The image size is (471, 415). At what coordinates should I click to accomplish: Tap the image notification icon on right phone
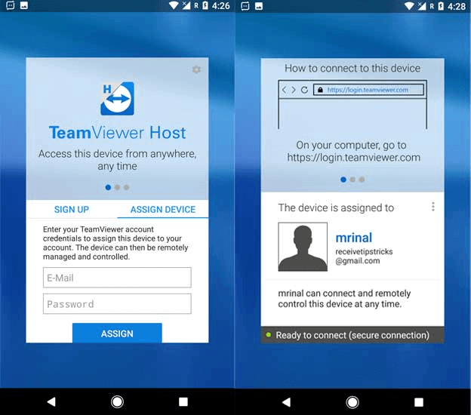point(259,6)
